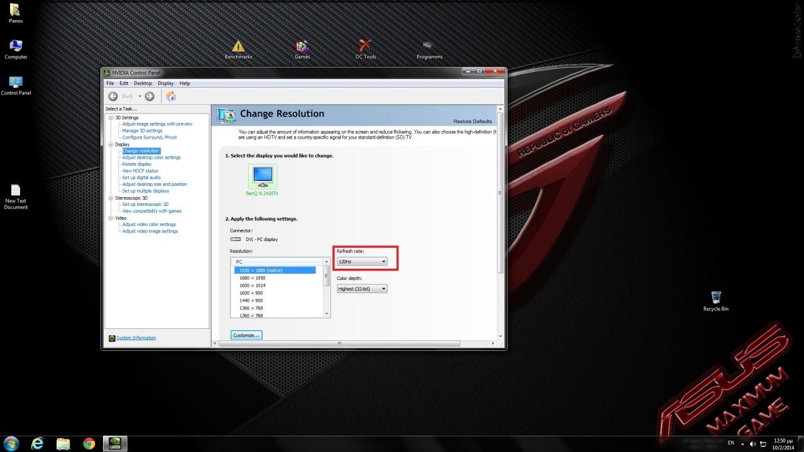Open the File menu

(x=110, y=83)
